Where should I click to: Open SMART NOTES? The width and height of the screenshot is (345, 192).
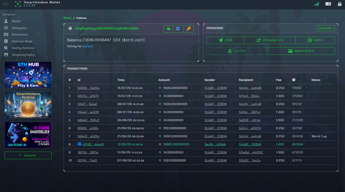point(301,51)
